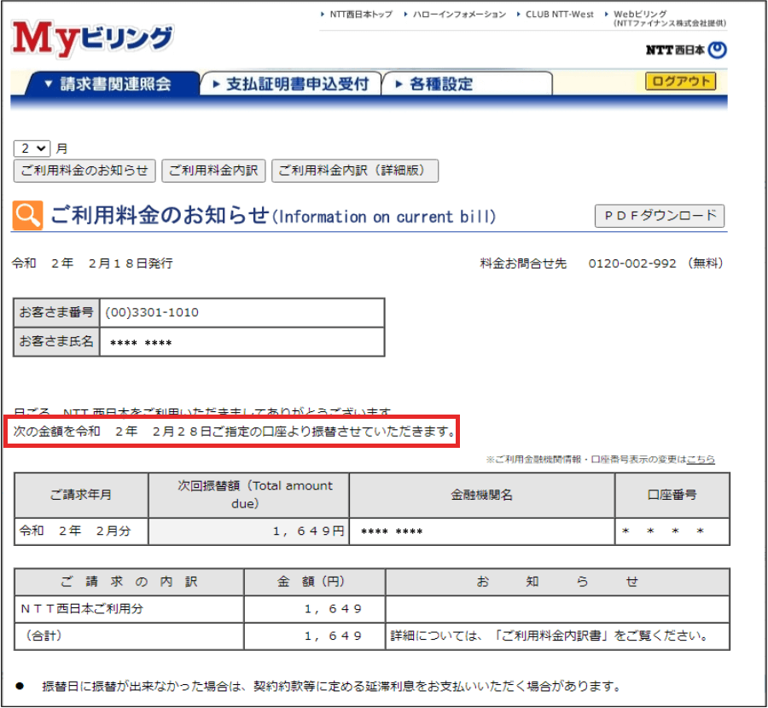Download the bill with ＰＤＦダウンロード
This screenshot has width=768, height=708.
click(659, 216)
